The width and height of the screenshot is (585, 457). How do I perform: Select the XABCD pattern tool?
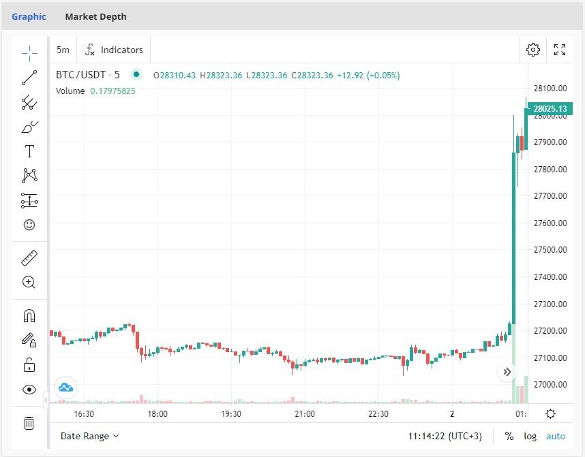29,176
